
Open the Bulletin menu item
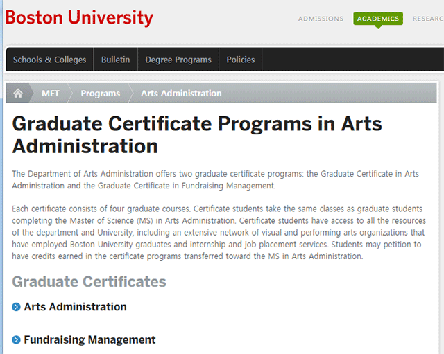coord(116,60)
